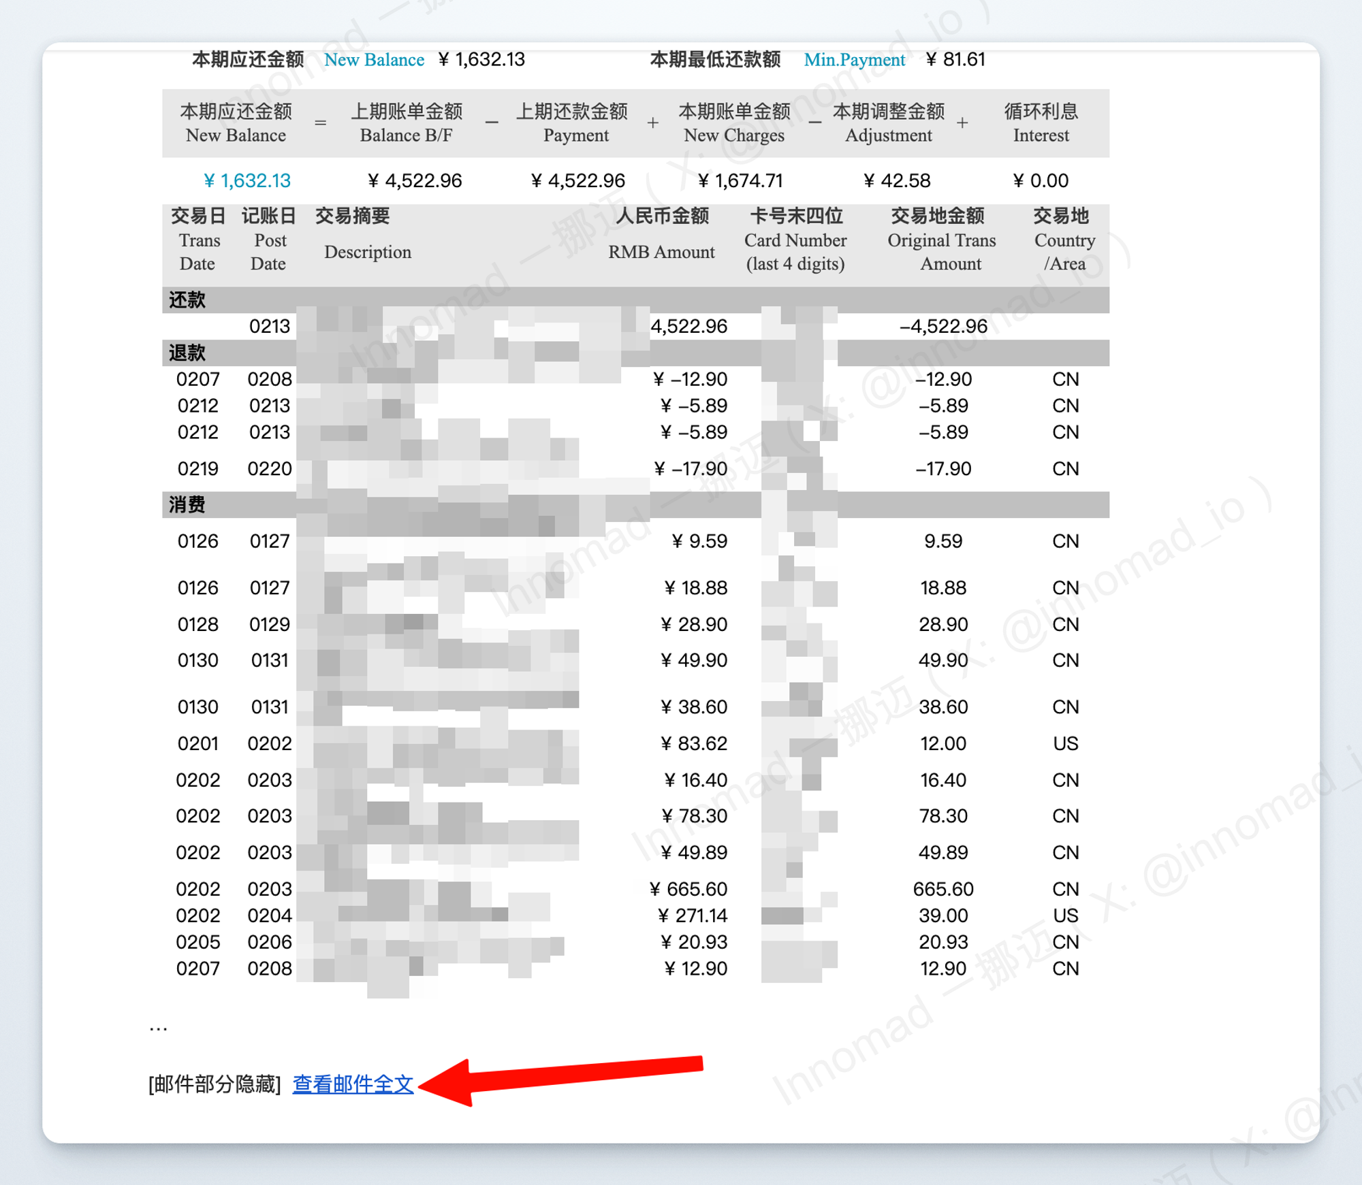Click the blue ¥ 1,632.13 new balance amount
This screenshot has height=1185, width=1362.
pos(247,180)
